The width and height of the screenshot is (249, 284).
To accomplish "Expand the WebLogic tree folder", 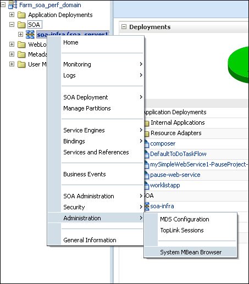I will coord(12,44).
